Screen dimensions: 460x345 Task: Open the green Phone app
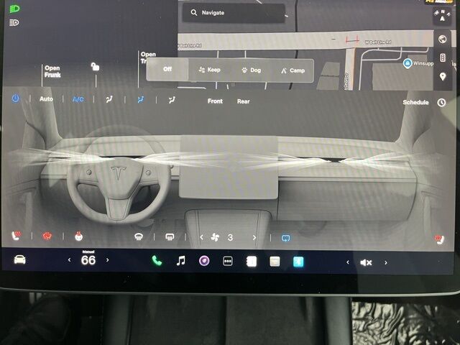pos(157,260)
